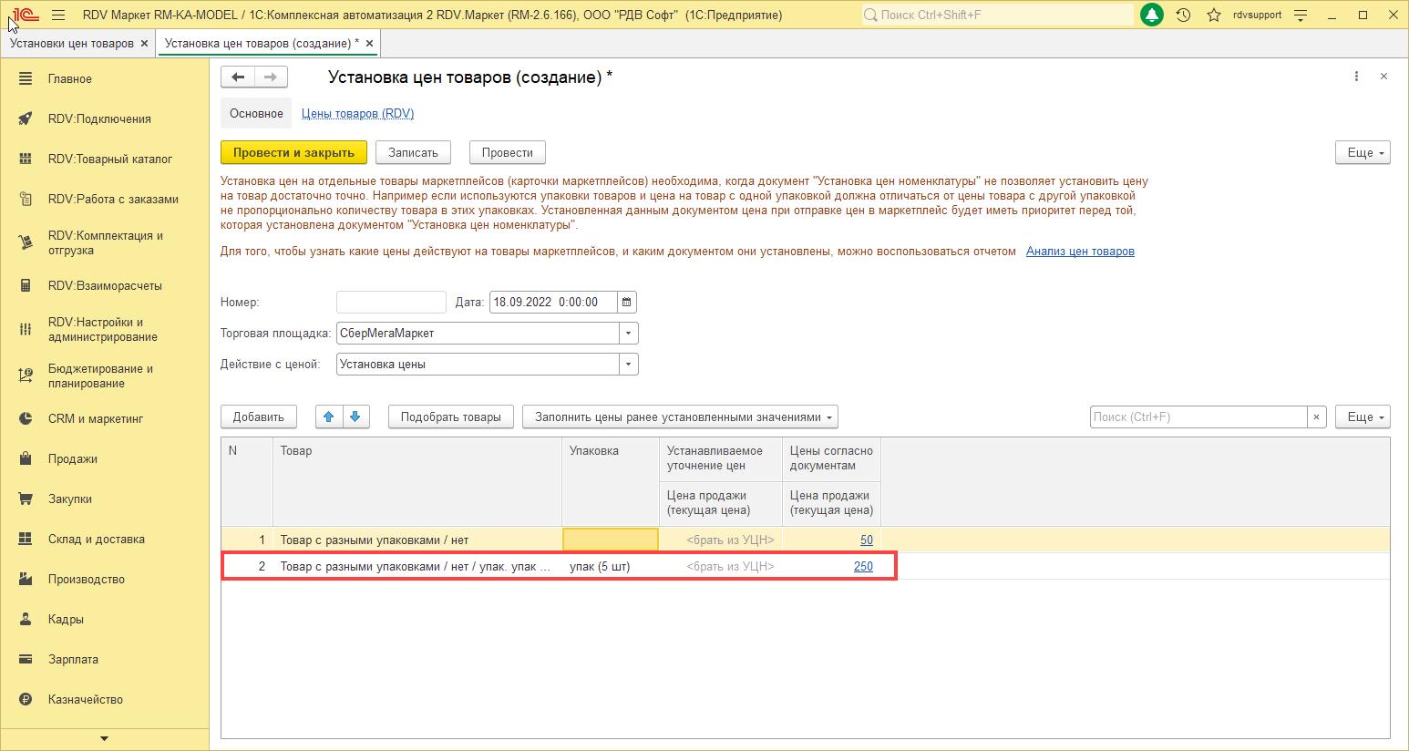Open Цены товаров (RDV) tab link

[x=357, y=114]
